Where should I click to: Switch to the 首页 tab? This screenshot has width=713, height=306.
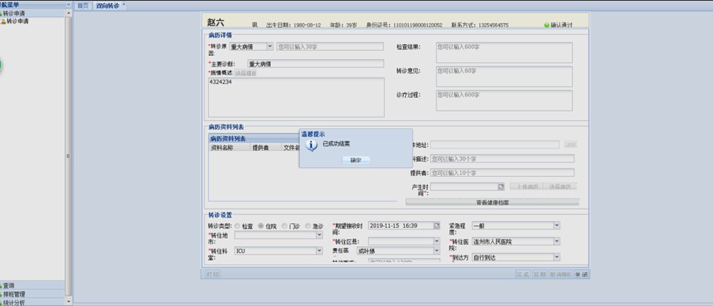click(x=82, y=5)
